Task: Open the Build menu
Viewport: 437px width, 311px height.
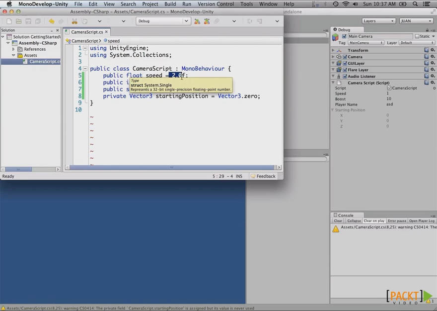Action: 170,4
